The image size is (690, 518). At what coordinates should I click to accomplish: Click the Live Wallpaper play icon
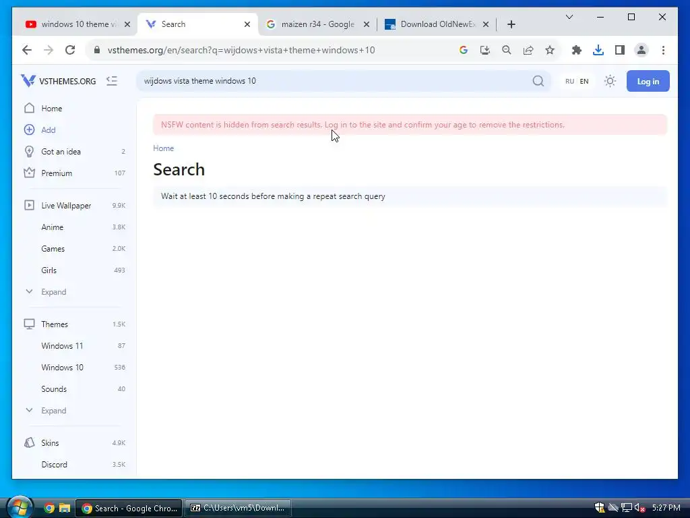click(x=29, y=205)
